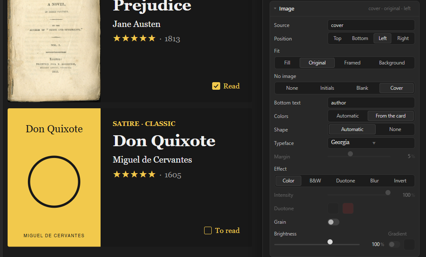Image resolution: width=426 pixels, height=257 pixels.
Task: Apply the Invert effect
Action: click(x=400, y=181)
